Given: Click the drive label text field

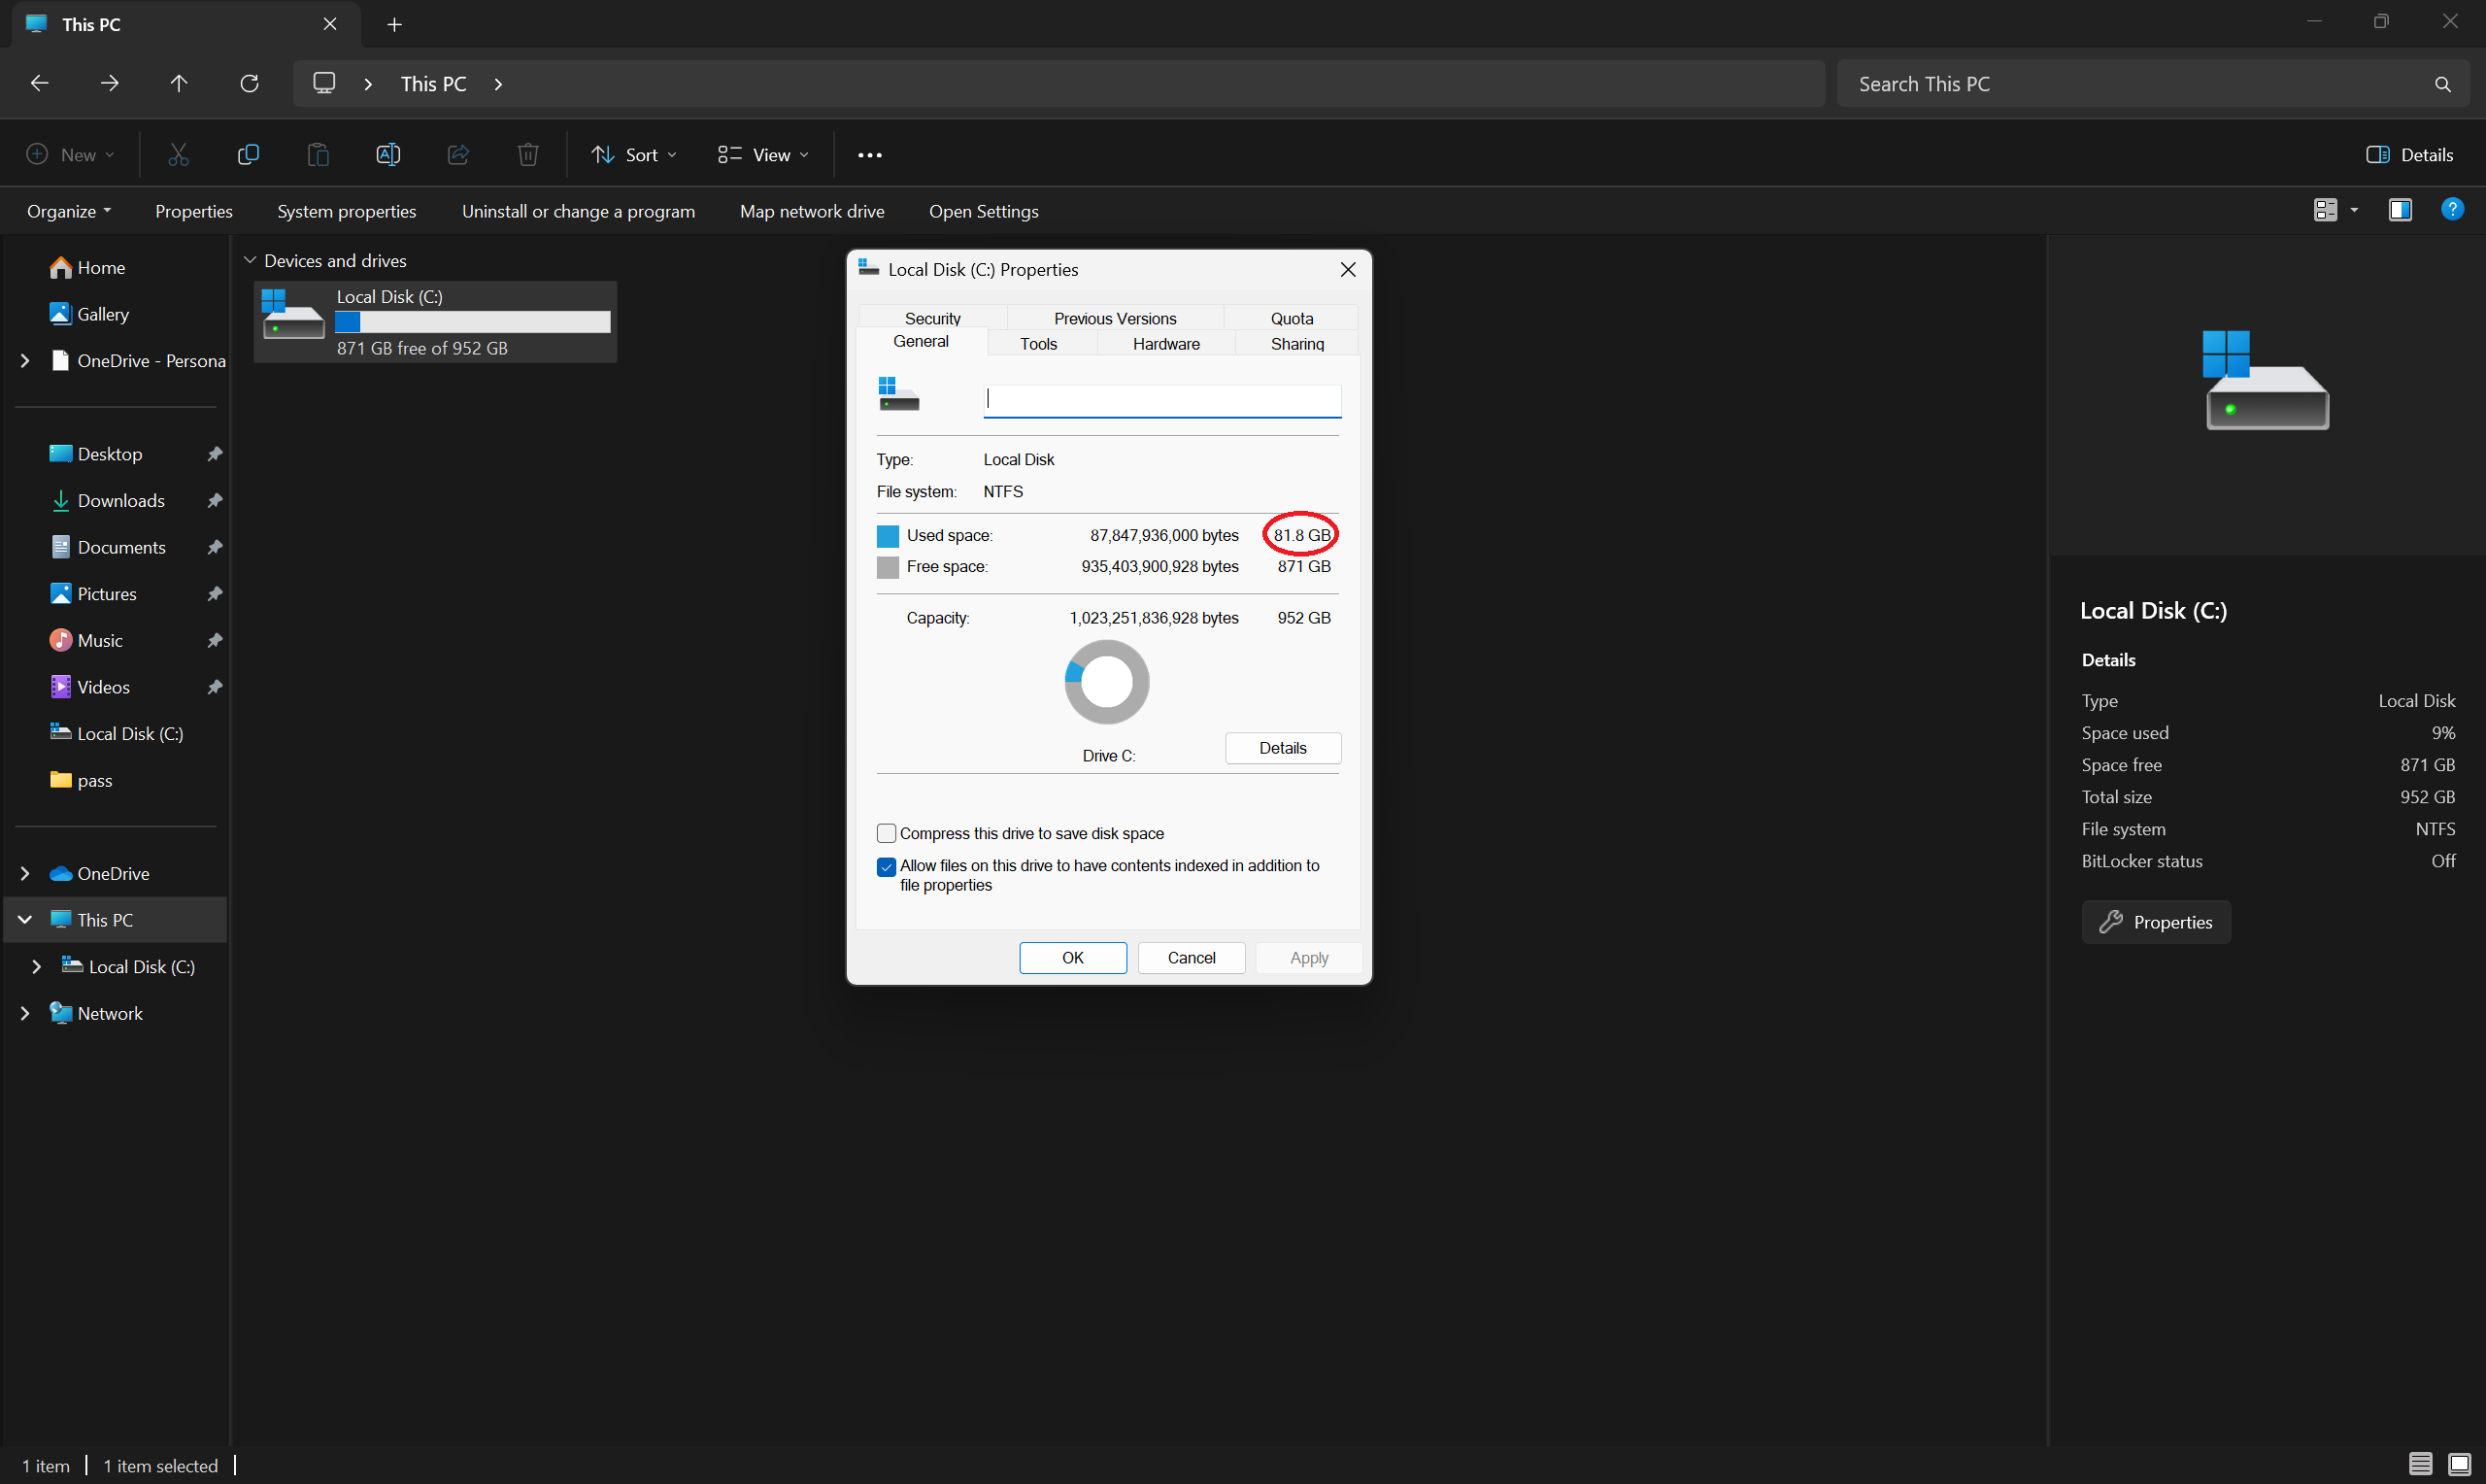Looking at the screenshot, I should 1161,400.
